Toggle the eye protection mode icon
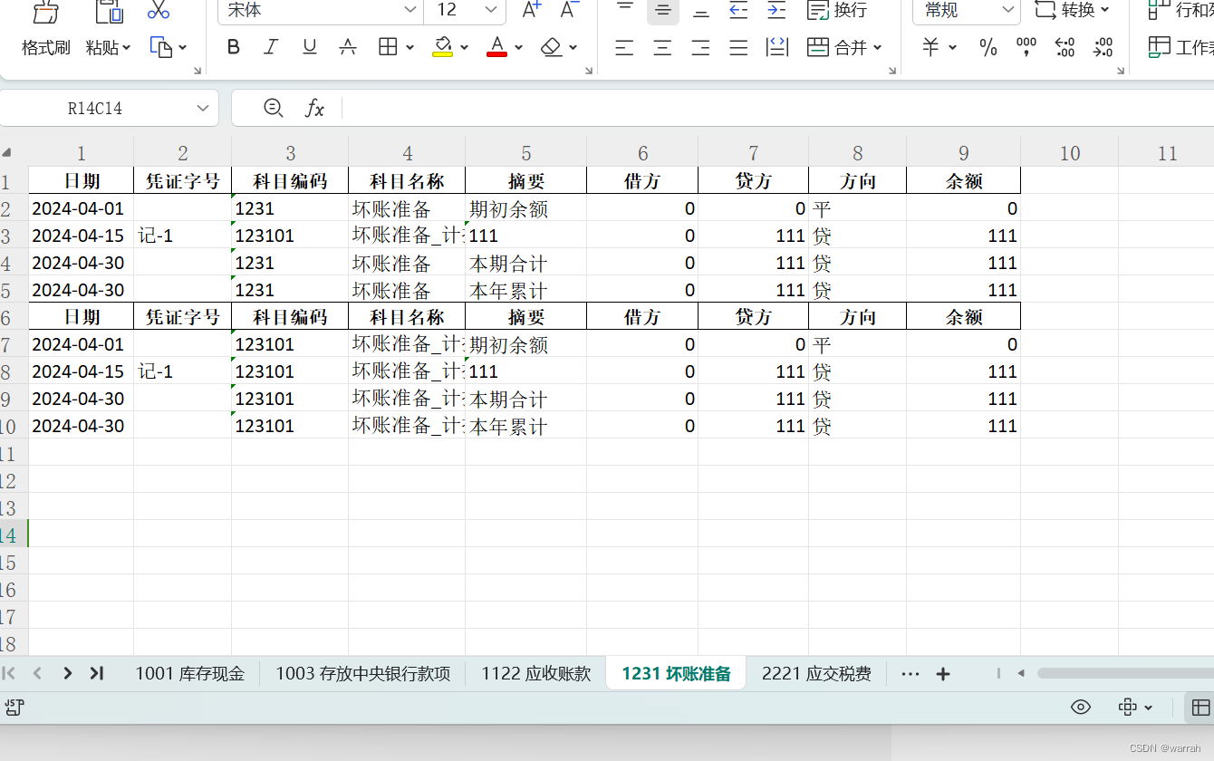The width and height of the screenshot is (1214, 761). pos(1081,708)
